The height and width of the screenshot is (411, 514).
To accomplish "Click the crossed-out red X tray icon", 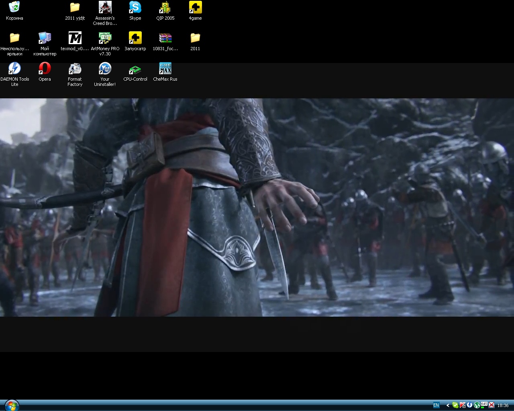I will pos(491,405).
